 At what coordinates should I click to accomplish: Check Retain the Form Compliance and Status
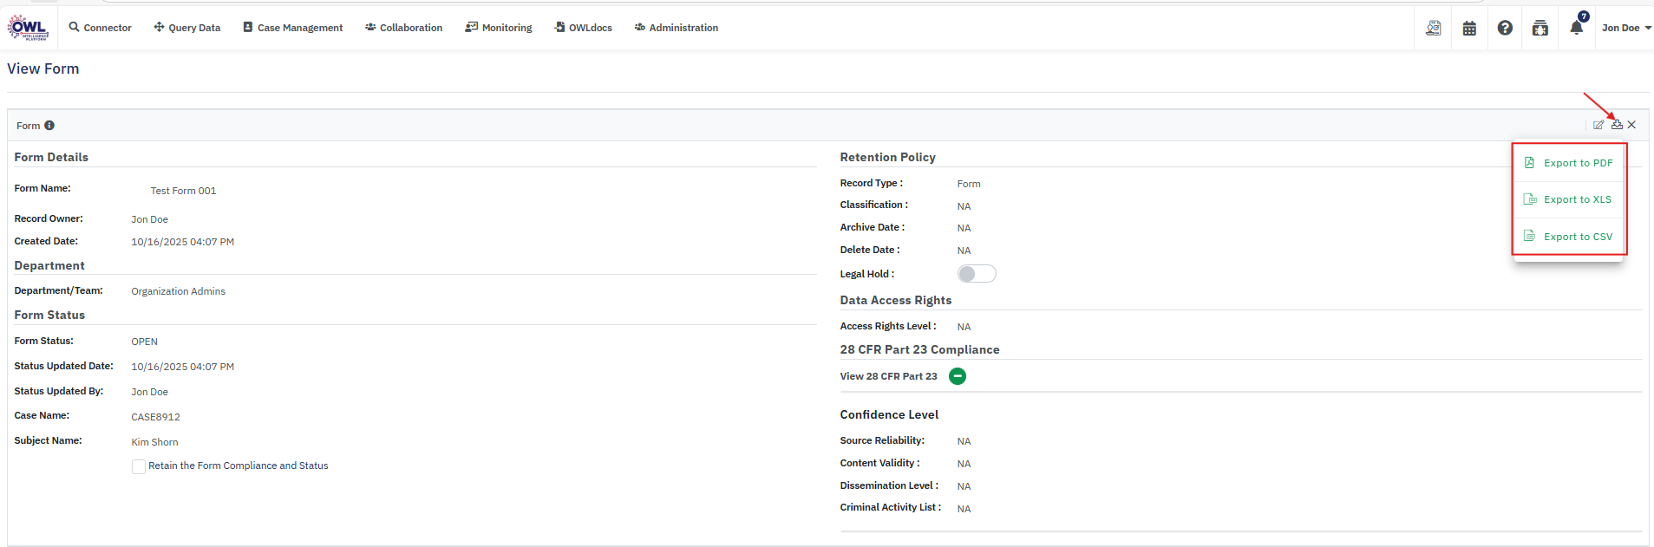[139, 466]
